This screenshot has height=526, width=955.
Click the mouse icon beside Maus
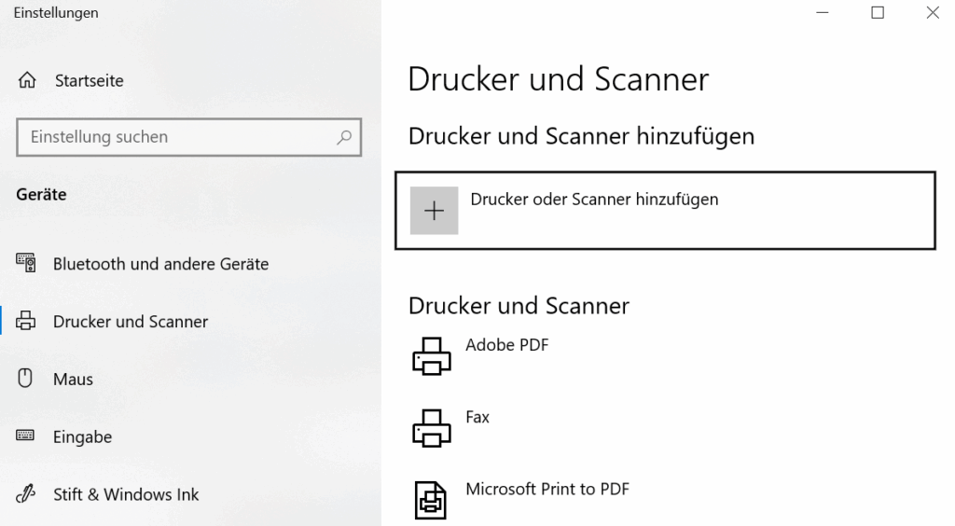click(x=26, y=379)
